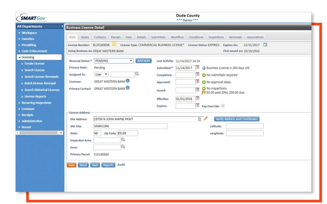Screen dimensions: 327x204
Task: Open calendar picker for Submitted date
Action: (198, 67)
